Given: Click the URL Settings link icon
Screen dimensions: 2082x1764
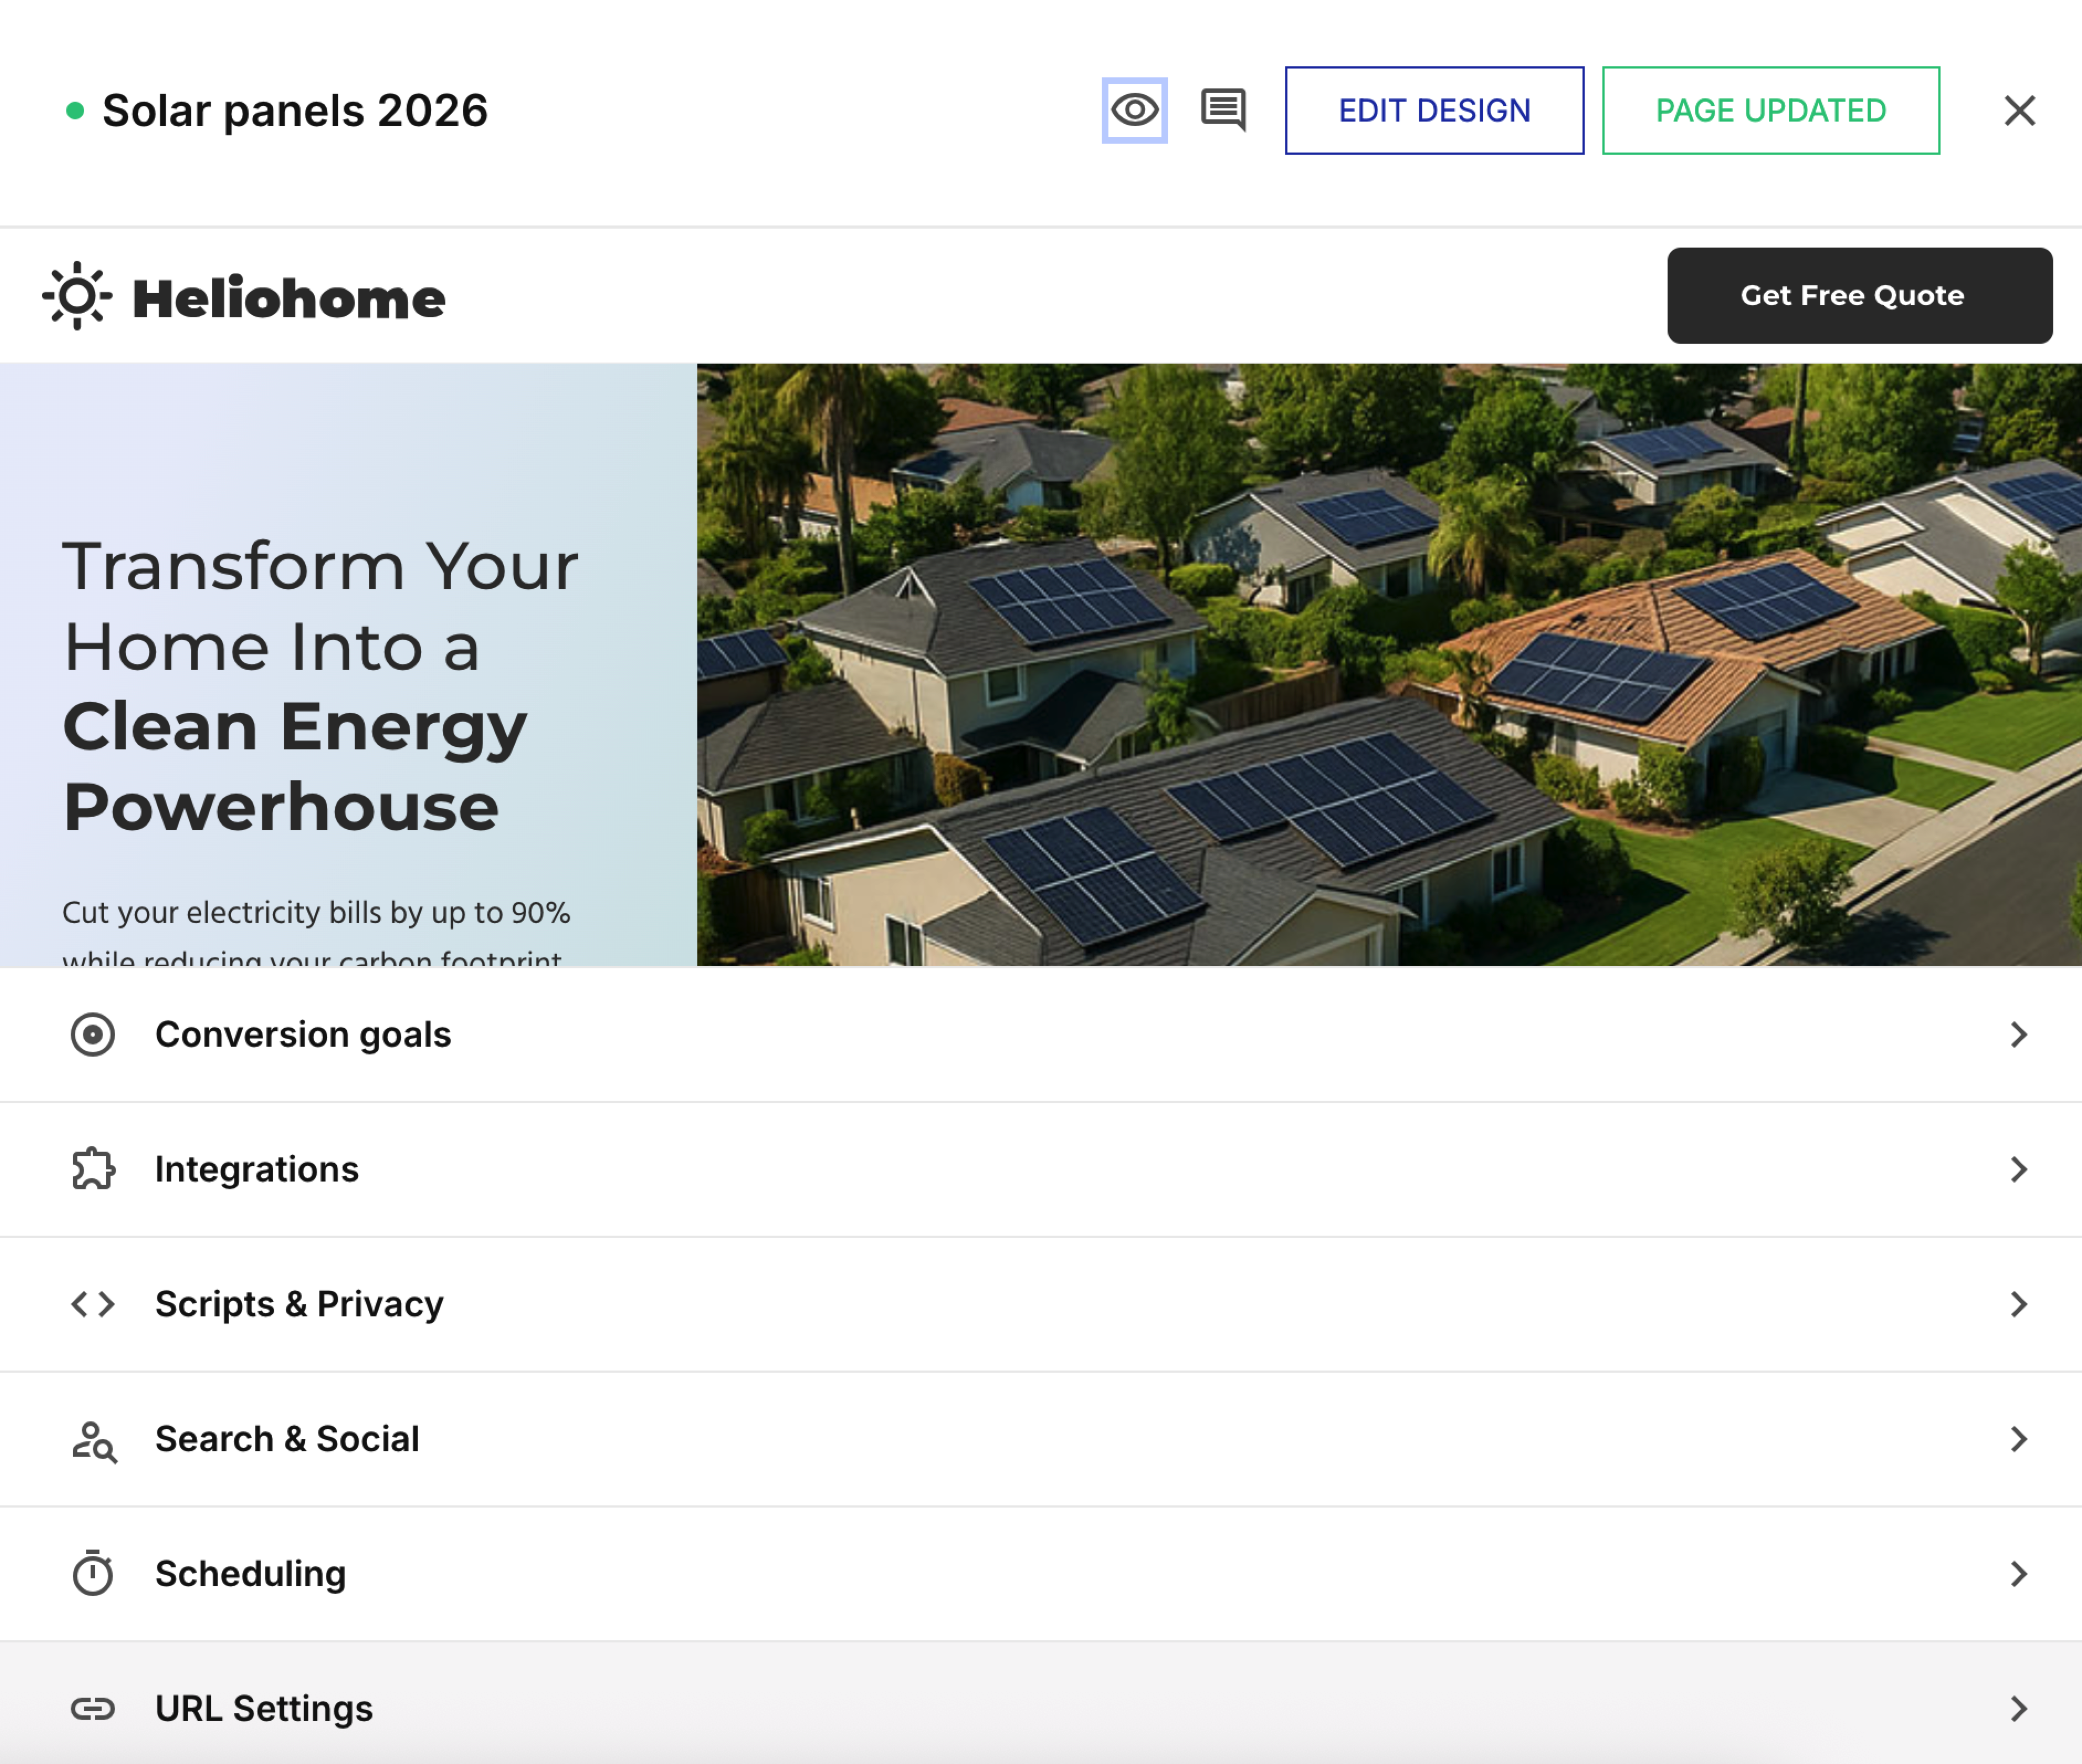Looking at the screenshot, I should coord(93,1709).
